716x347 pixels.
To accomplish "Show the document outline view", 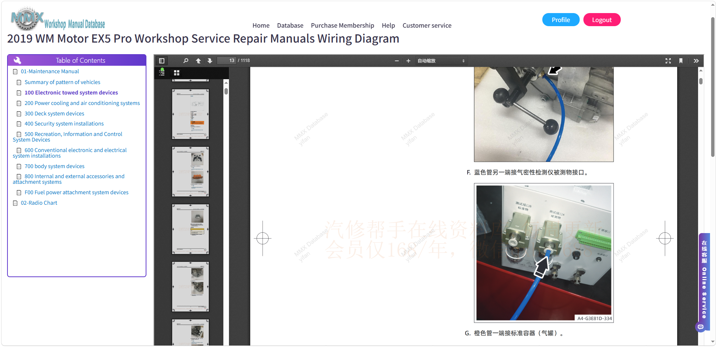I will click(x=162, y=72).
